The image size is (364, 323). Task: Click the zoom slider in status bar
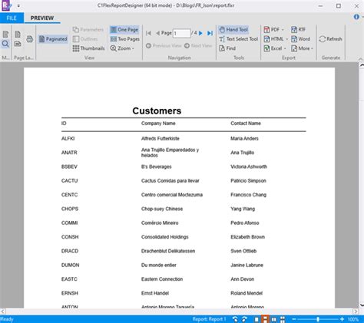tap(318, 319)
